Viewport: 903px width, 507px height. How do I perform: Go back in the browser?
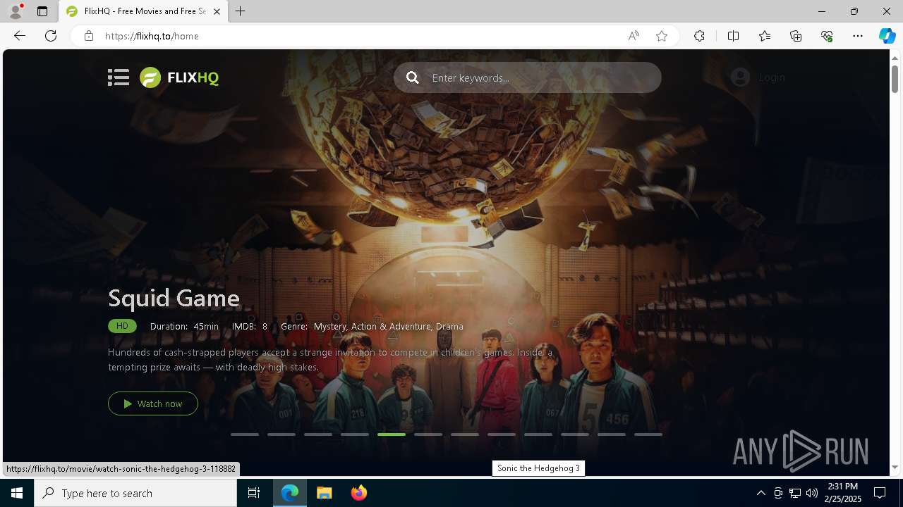pos(20,36)
